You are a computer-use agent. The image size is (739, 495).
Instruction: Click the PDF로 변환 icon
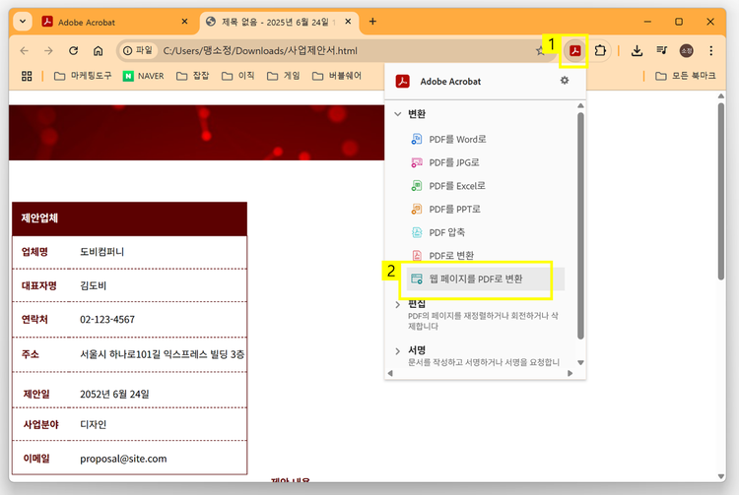(417, 255)
